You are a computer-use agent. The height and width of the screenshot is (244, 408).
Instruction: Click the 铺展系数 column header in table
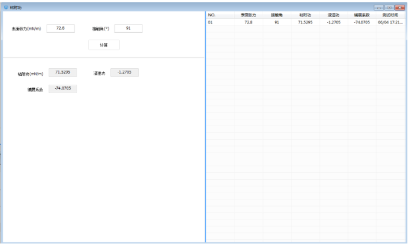(x=362, y=15)
